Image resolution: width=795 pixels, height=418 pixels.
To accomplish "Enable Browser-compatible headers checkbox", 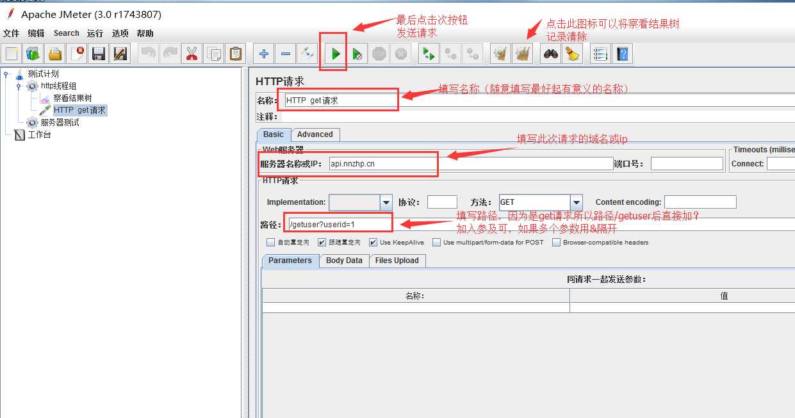I will [556, 243].
